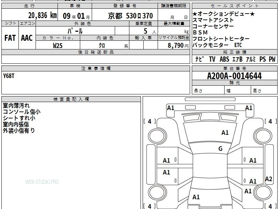Click the 純正装備 header

[x=234, y=52]
